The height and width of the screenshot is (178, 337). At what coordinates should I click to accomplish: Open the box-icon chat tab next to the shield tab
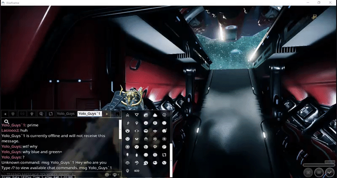(x=22, y=114)
